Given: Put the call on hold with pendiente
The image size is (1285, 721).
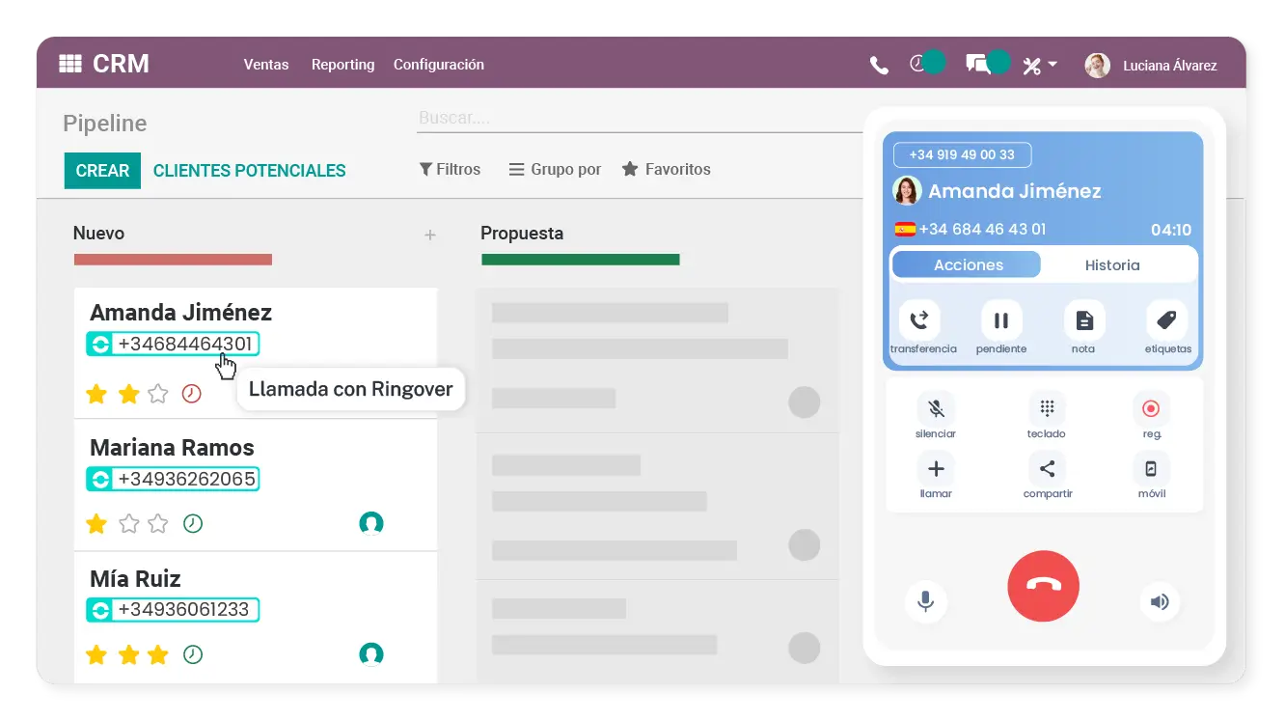Looking at the screenshot, I should coord(1001,320).
